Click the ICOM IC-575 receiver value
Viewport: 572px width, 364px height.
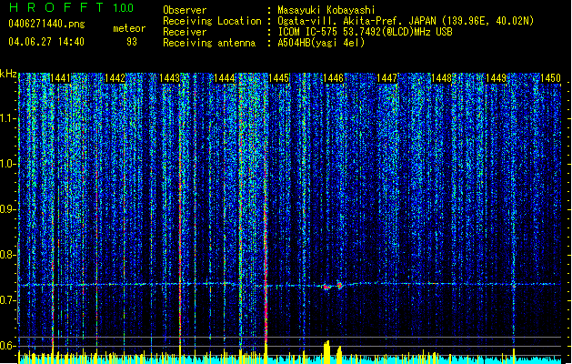tap(365, 32)
